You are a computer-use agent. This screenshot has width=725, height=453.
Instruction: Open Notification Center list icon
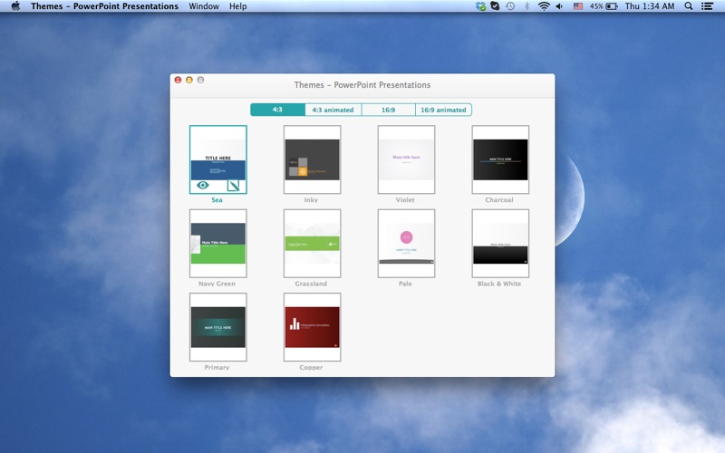(707, 6)
